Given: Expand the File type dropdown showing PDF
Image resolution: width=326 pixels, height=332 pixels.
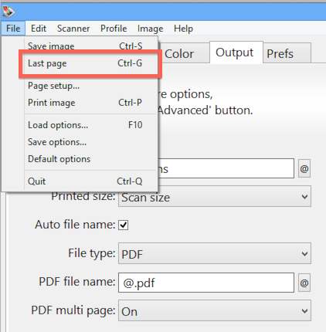Looking at the screenshot, I should 215,253.
